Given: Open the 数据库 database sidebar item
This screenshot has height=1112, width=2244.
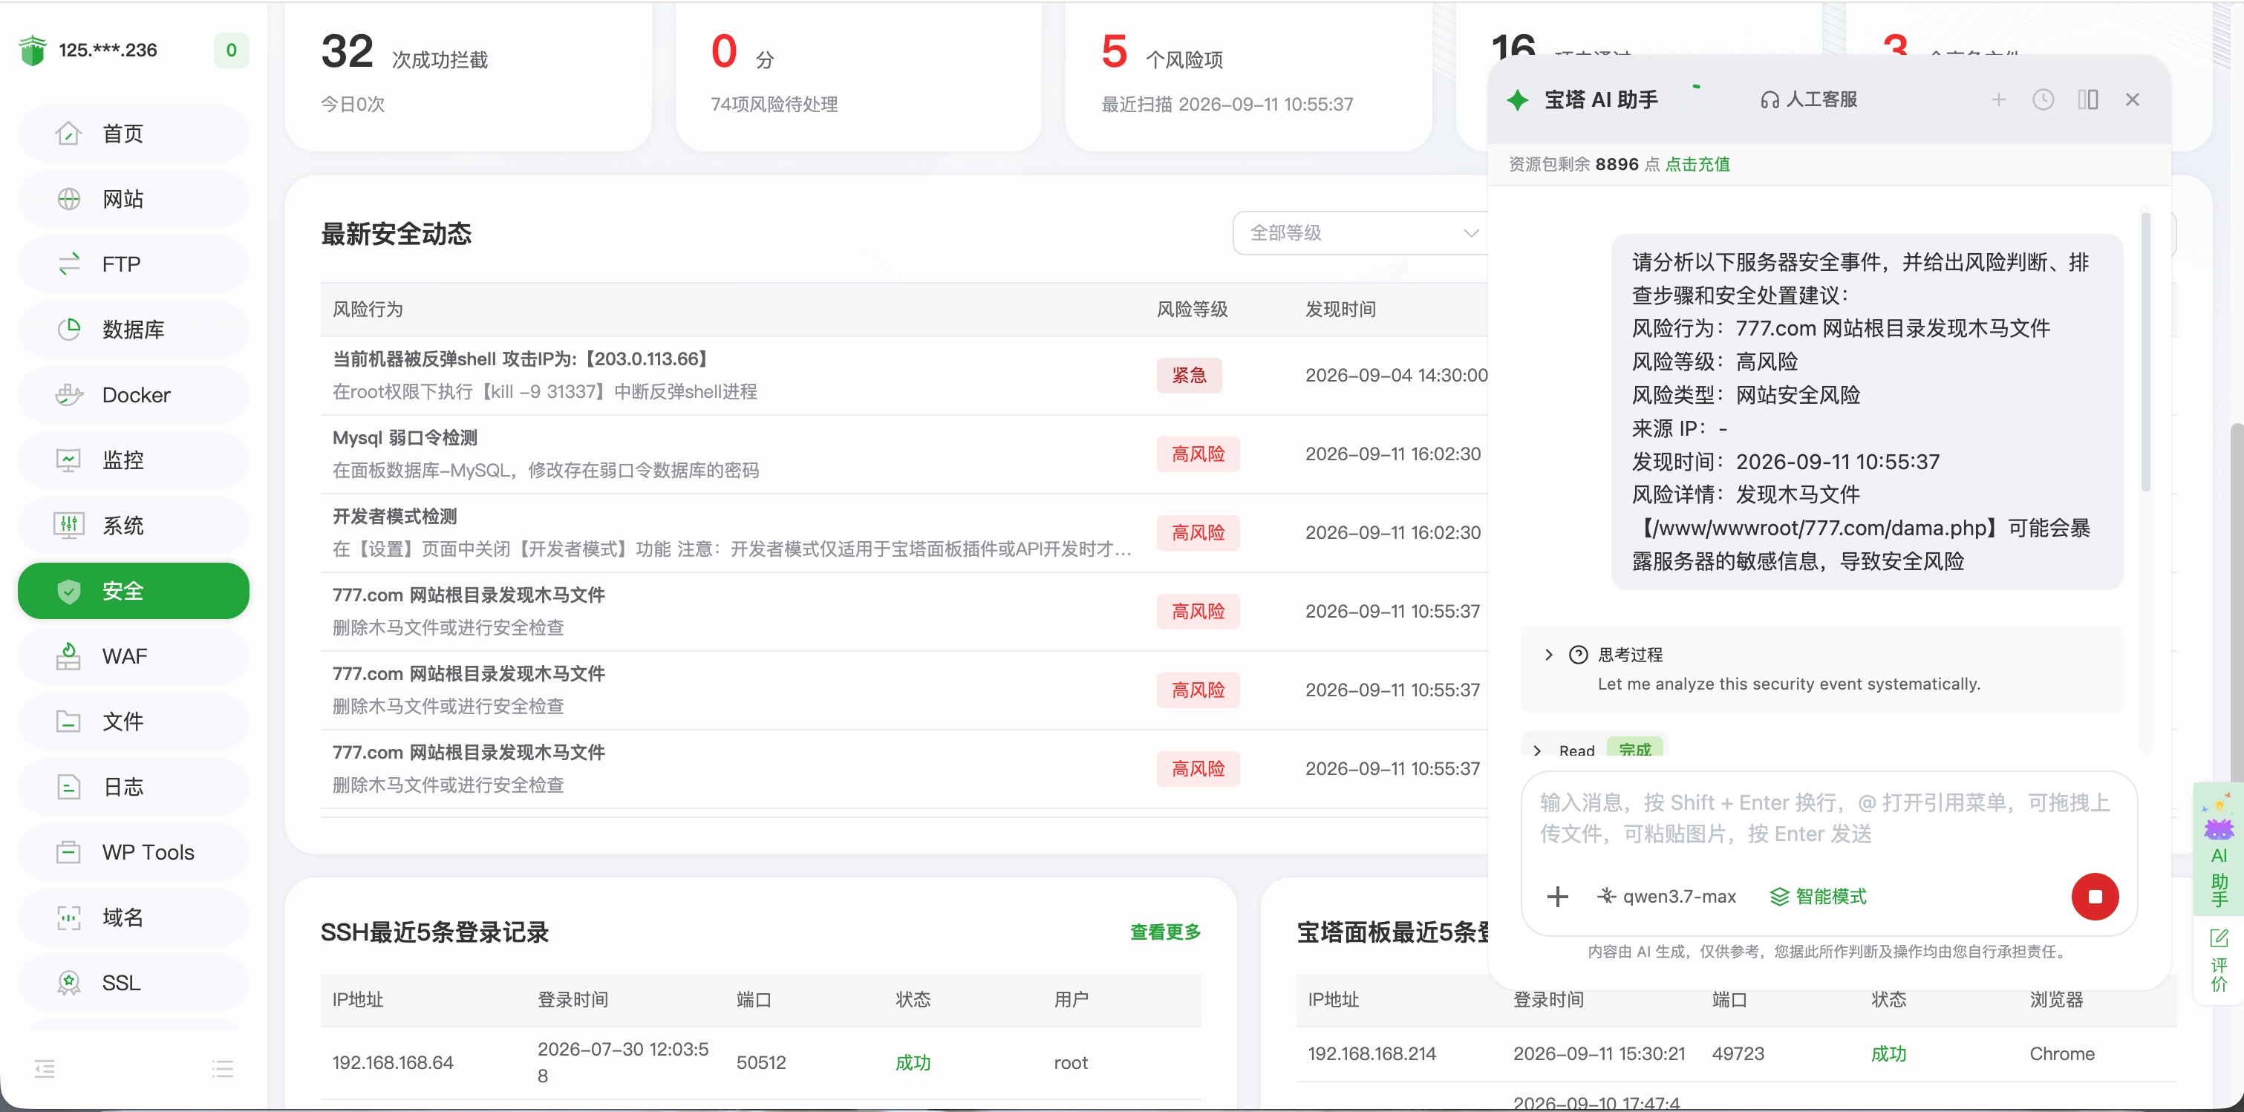Looking at the screenshot, I should [x=133, y=329].
